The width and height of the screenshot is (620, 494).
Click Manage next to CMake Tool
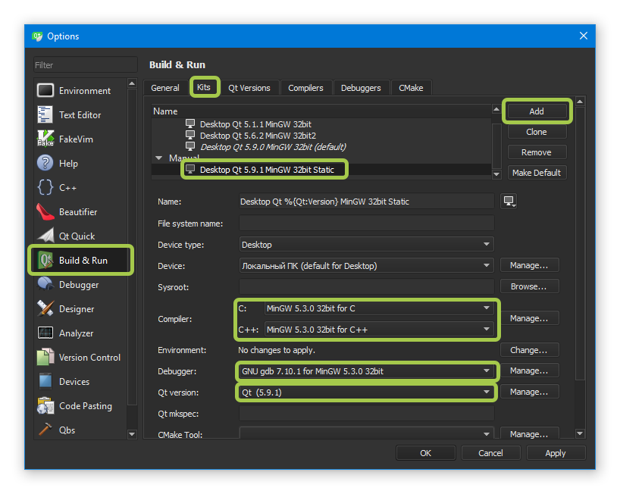coord(529,433)
